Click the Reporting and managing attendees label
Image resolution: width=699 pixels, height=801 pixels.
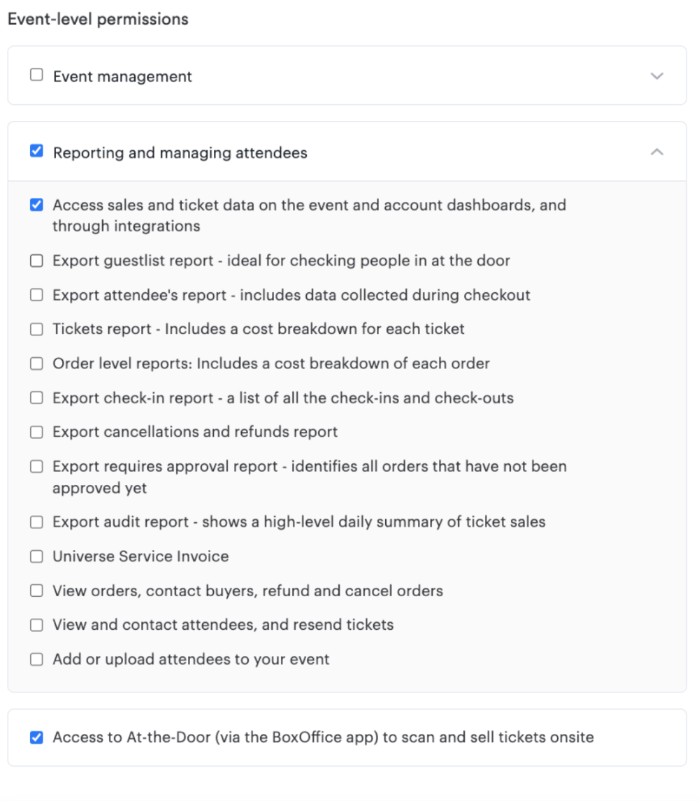[180, 153]
